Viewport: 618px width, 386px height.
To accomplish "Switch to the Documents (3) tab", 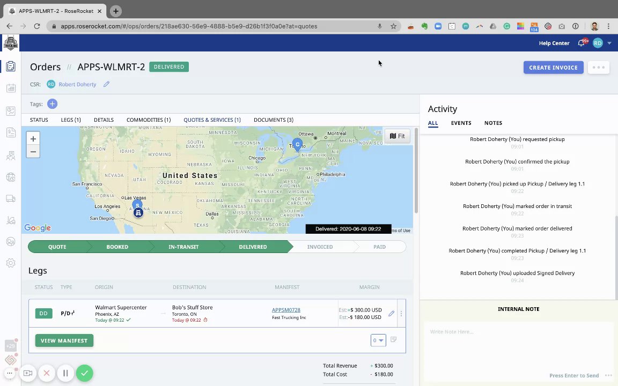I will coord(274,120).
